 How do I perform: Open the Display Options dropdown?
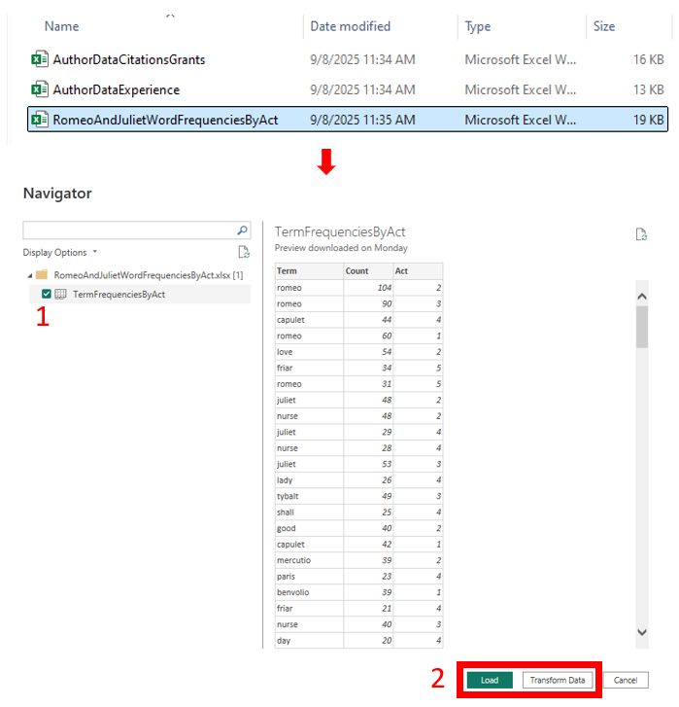coord(60,253)
